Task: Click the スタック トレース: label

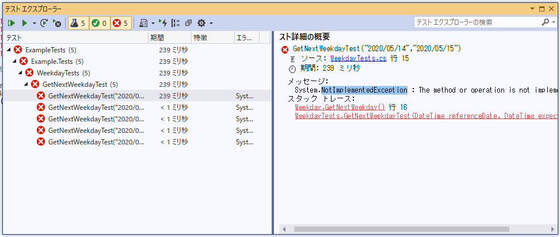Action: 321,99
